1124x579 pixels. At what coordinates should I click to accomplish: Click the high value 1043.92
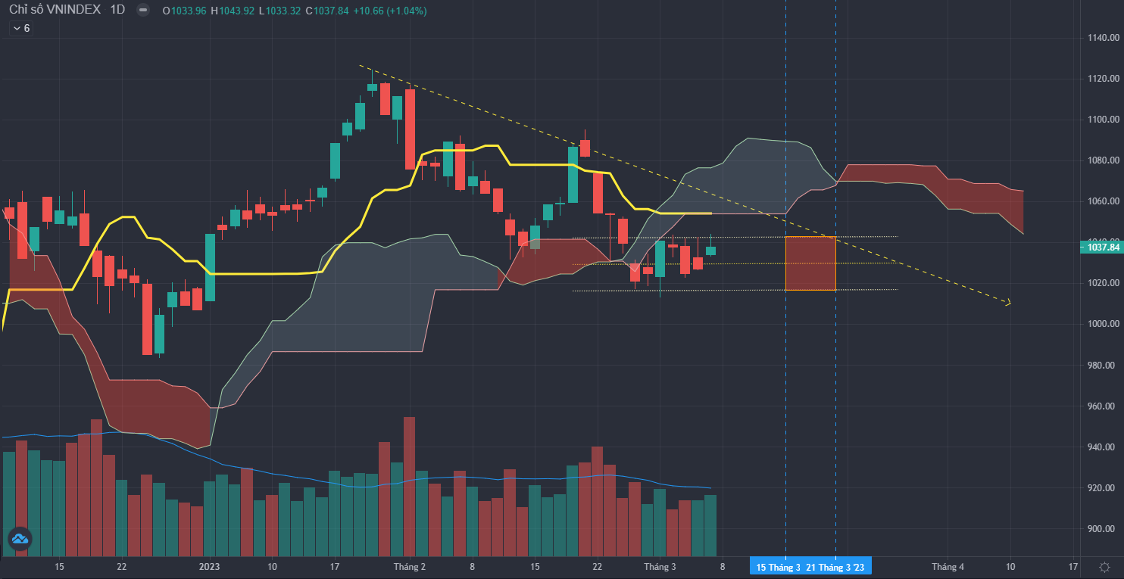point(236,11)
